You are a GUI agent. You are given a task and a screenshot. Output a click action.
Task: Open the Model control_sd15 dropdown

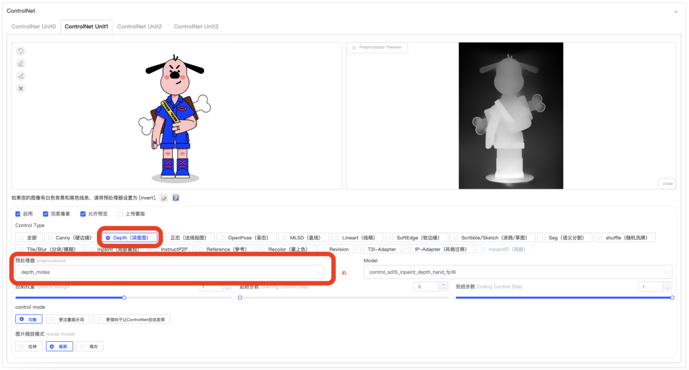[x=517, y=272]
